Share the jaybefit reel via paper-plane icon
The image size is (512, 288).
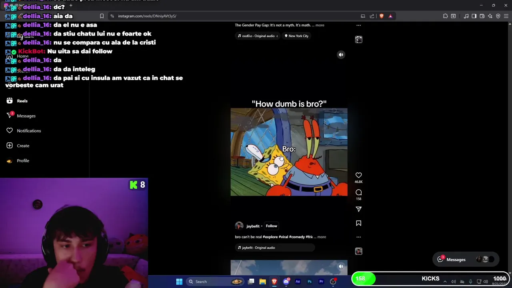(358, 209)
